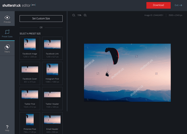Choose the Facebook Link preset
187x134 pixels.
pos(52,48)
